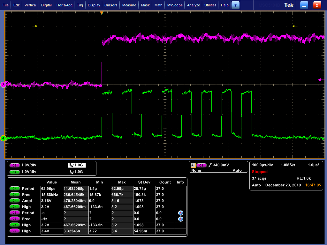Select the left yellow arrow marker on graticule

pos(35,26)
